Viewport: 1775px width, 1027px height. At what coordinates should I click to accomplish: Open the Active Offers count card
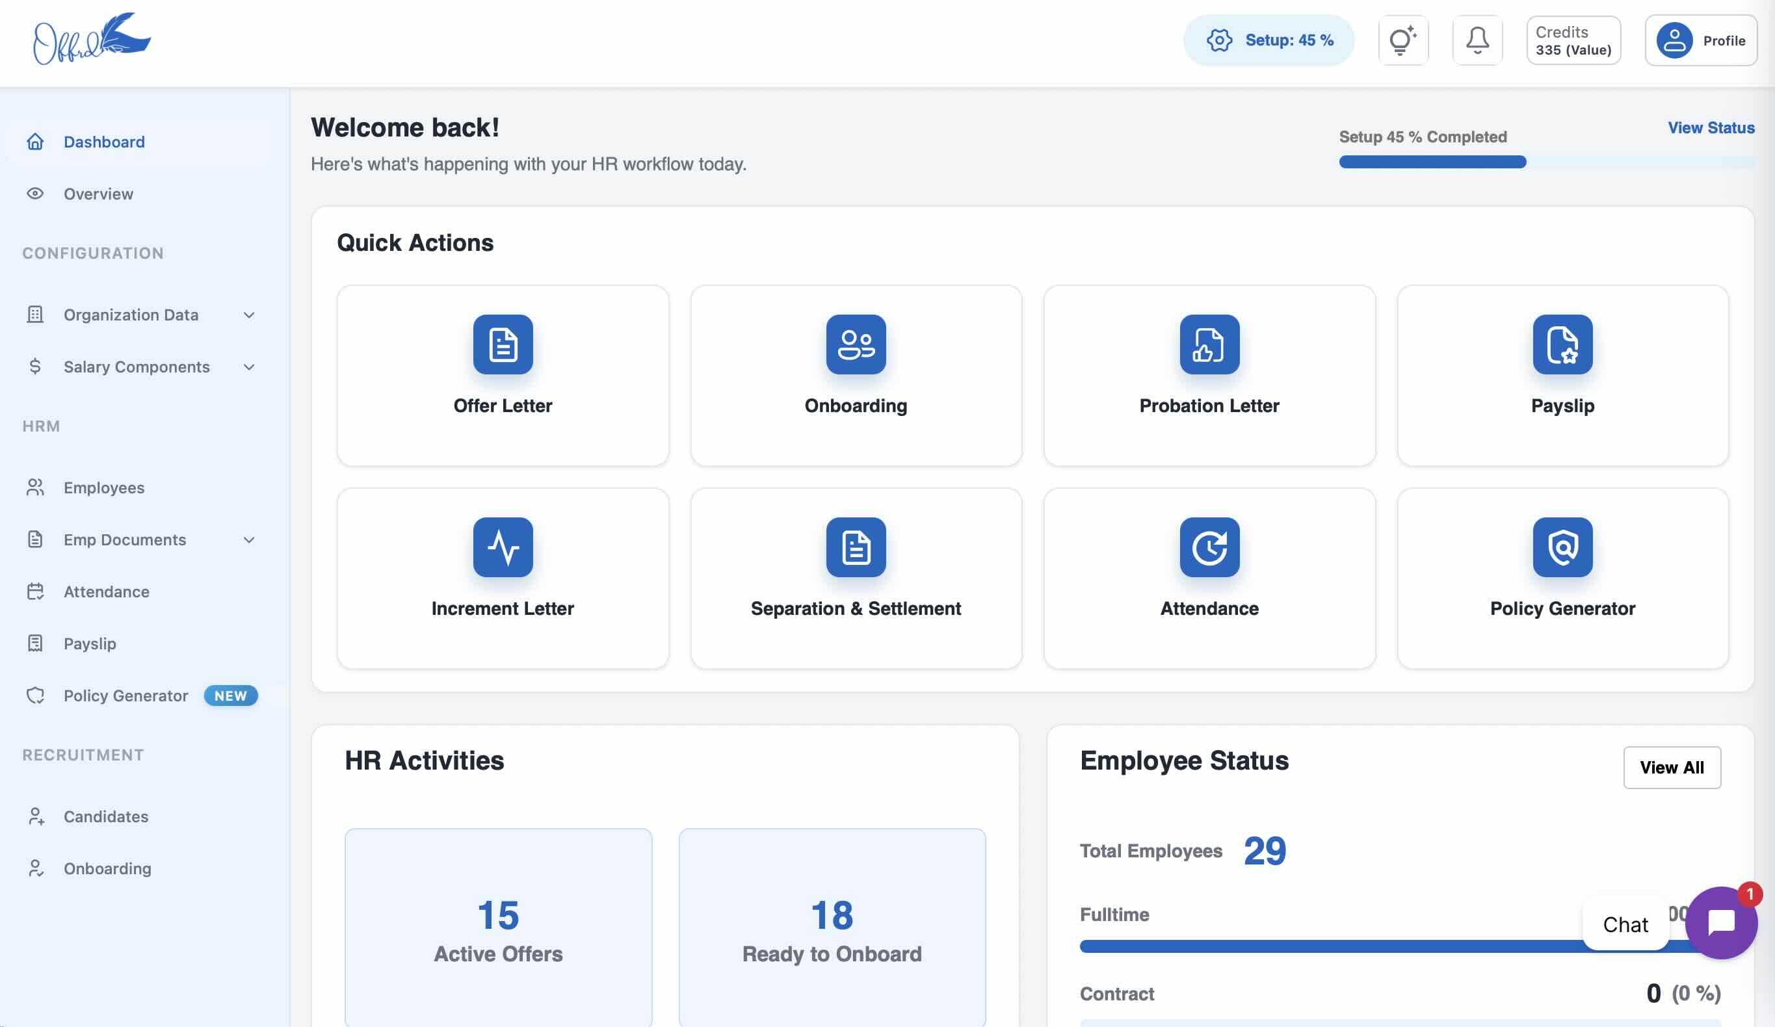(x=498, y=928)
